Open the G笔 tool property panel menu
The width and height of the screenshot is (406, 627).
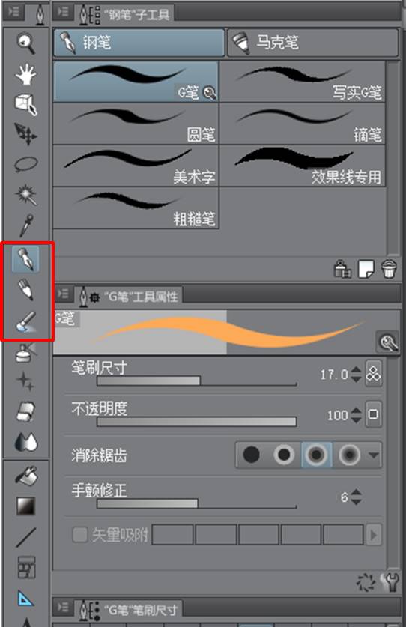63,294
